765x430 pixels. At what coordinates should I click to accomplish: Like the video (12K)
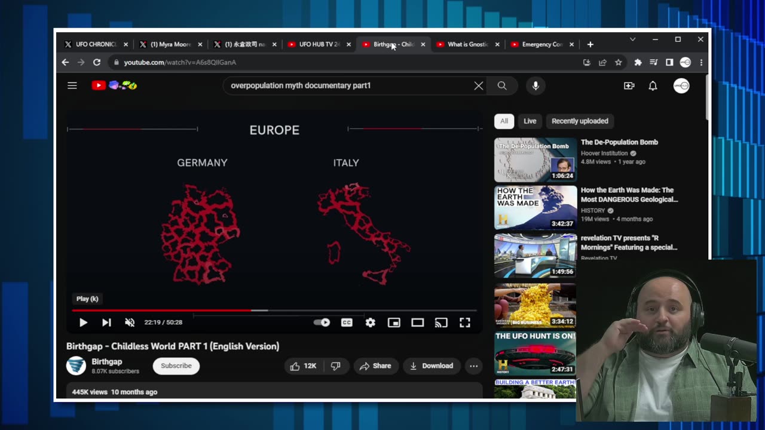tap(303, 366)
